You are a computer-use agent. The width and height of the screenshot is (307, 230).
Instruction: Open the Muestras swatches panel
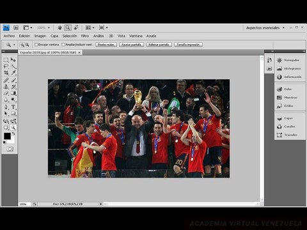pyautogui.click(x=289, y=98)
